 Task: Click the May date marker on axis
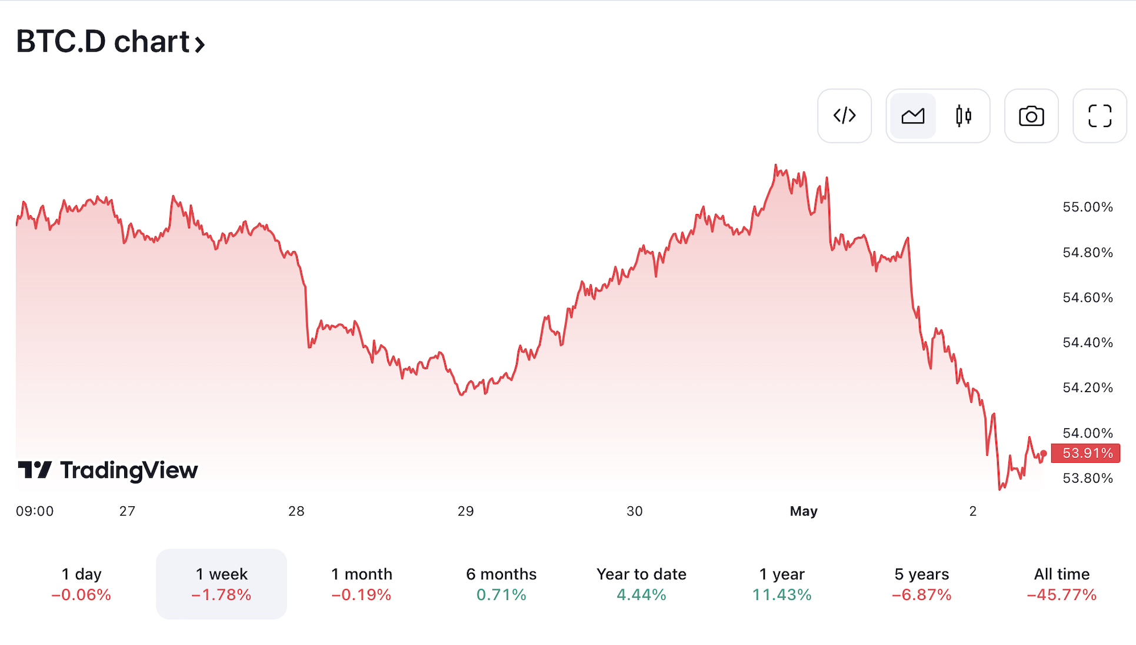point(804,511)
